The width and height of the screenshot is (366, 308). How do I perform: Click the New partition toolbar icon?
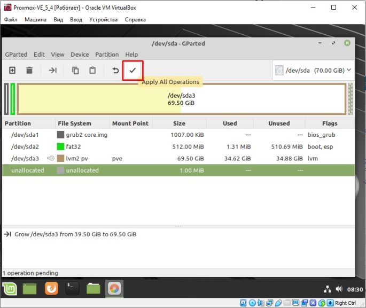pyautogui.click(x=12, y=70)
